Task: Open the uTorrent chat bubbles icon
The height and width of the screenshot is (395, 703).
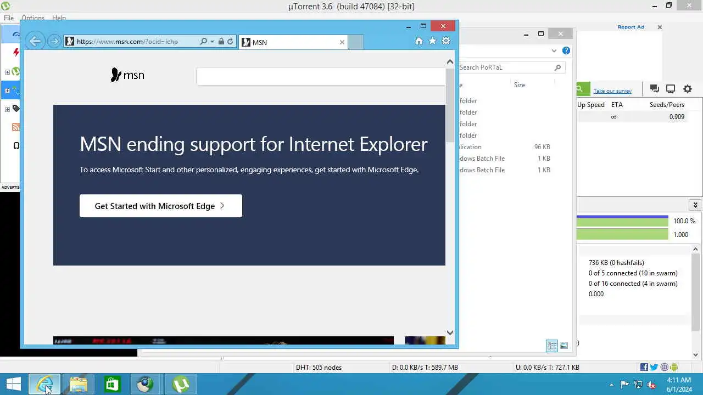Action: [654, 88]
